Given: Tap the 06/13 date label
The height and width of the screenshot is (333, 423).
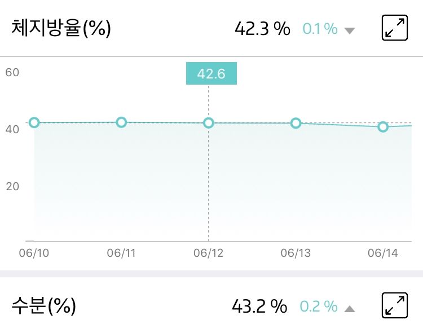Looking at the screenshot, I should tap(296, 253).
